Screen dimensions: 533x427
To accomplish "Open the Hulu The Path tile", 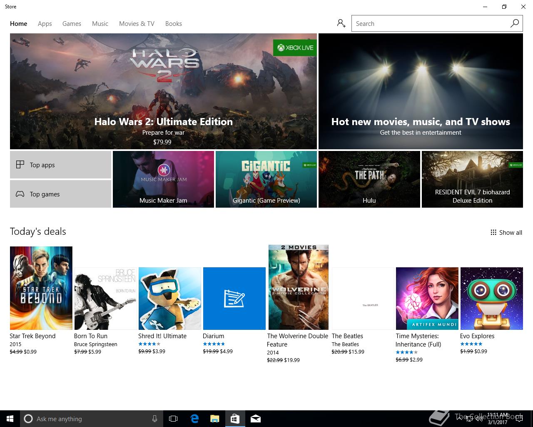I will 369,179.
